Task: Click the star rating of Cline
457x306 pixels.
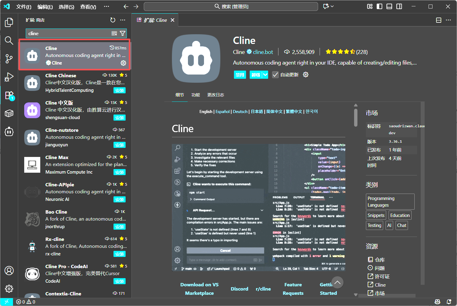Action: pyautogui.click(x=340, y=52)
